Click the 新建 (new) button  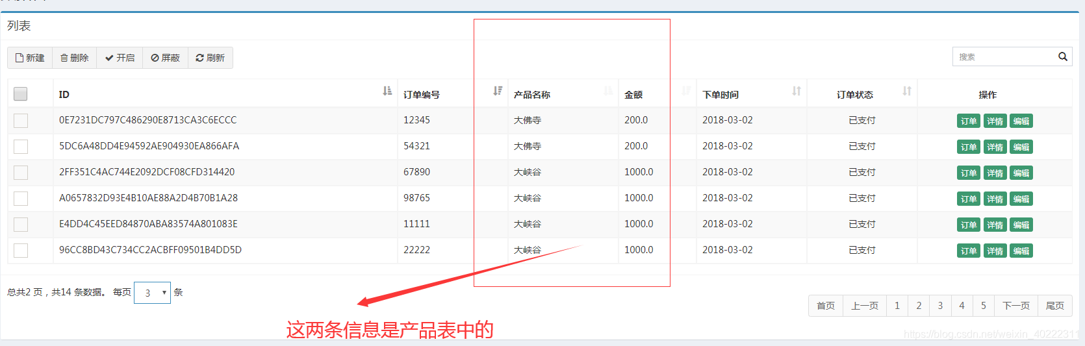pyautogui.click(x=30, y=58)
